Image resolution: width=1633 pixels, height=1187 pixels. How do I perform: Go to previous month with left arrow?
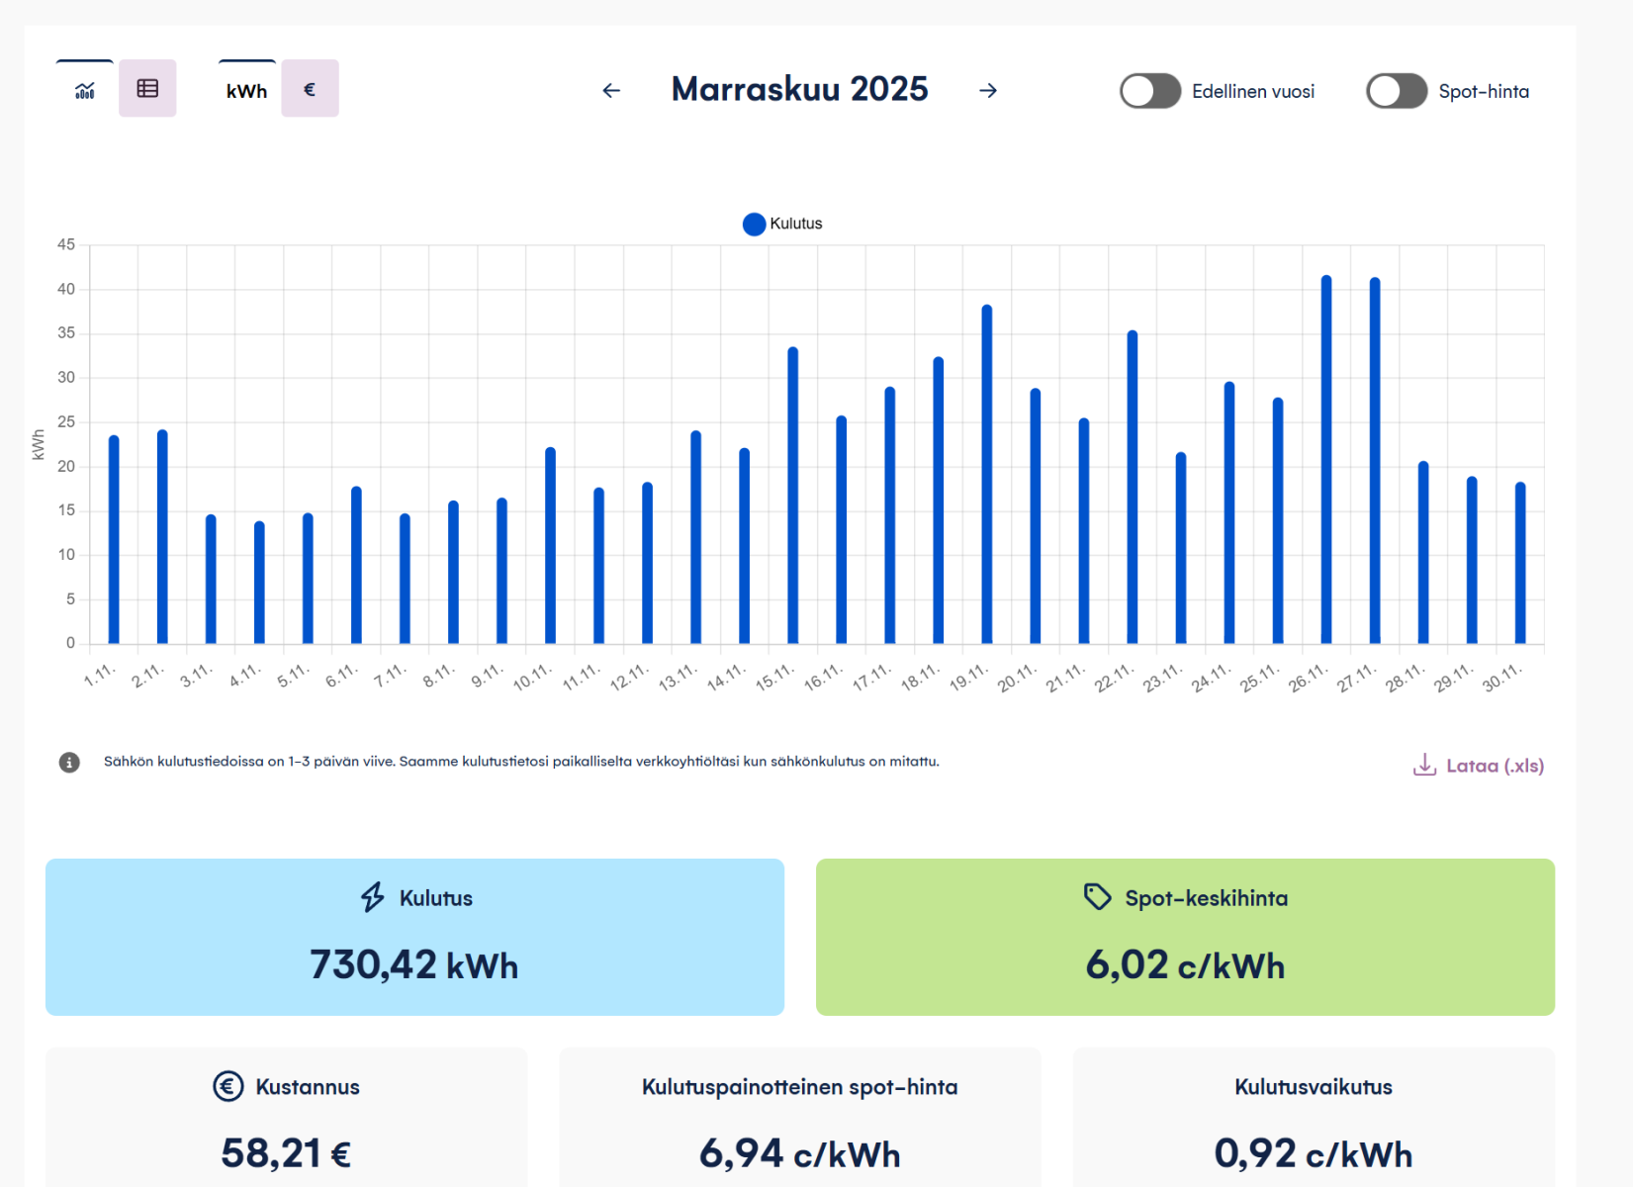click(611, 90)
